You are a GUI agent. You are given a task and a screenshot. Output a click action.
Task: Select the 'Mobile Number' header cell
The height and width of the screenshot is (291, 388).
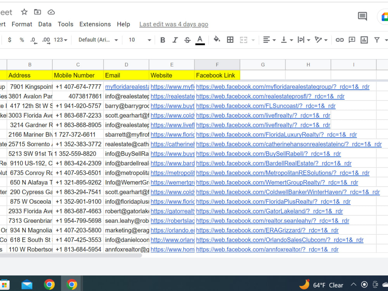click(x=78, y=75)
